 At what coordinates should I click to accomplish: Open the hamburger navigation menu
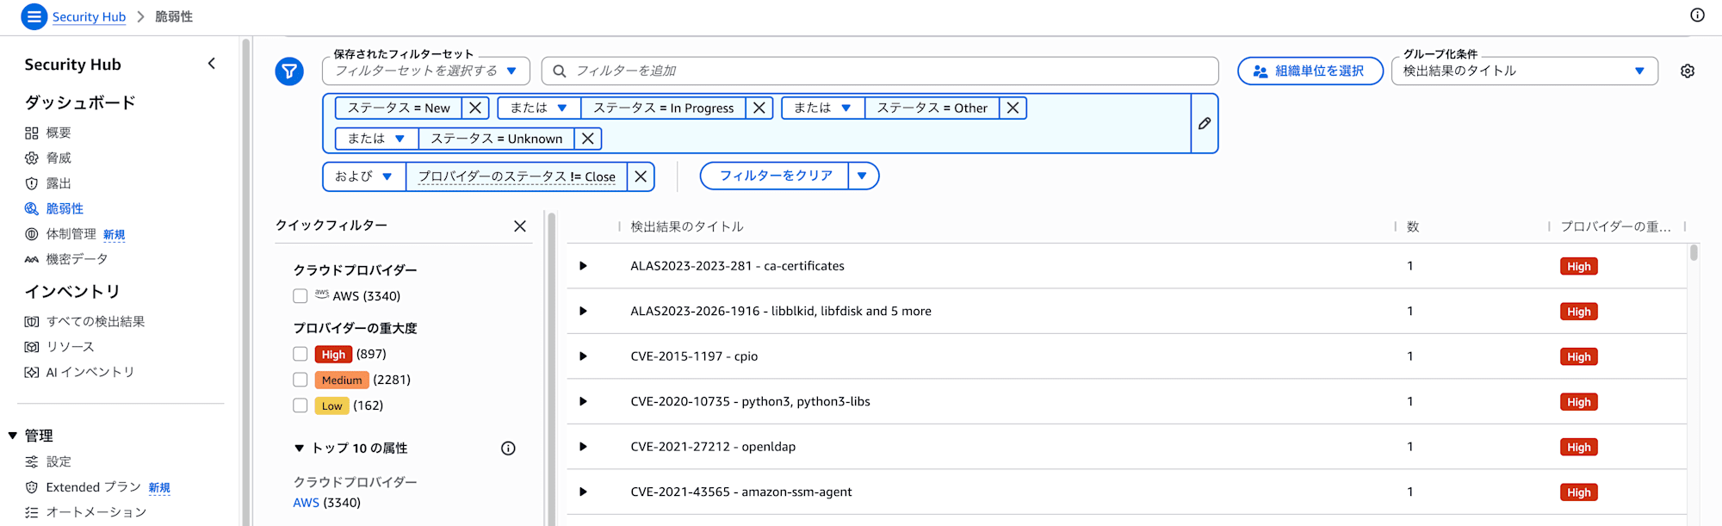click(34, 16)
